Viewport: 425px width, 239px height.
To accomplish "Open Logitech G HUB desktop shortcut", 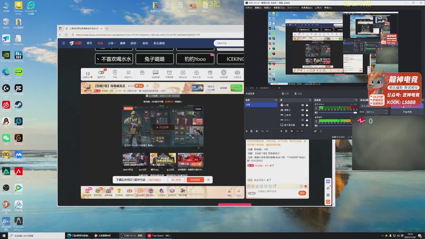I will (x=6, y=89).
